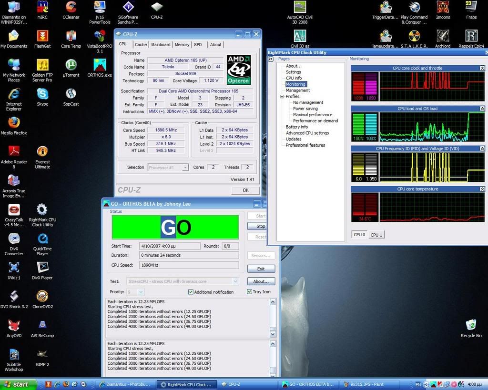
Task: Collapse the Profiles tree node
Action: click(x=282, y=96)
